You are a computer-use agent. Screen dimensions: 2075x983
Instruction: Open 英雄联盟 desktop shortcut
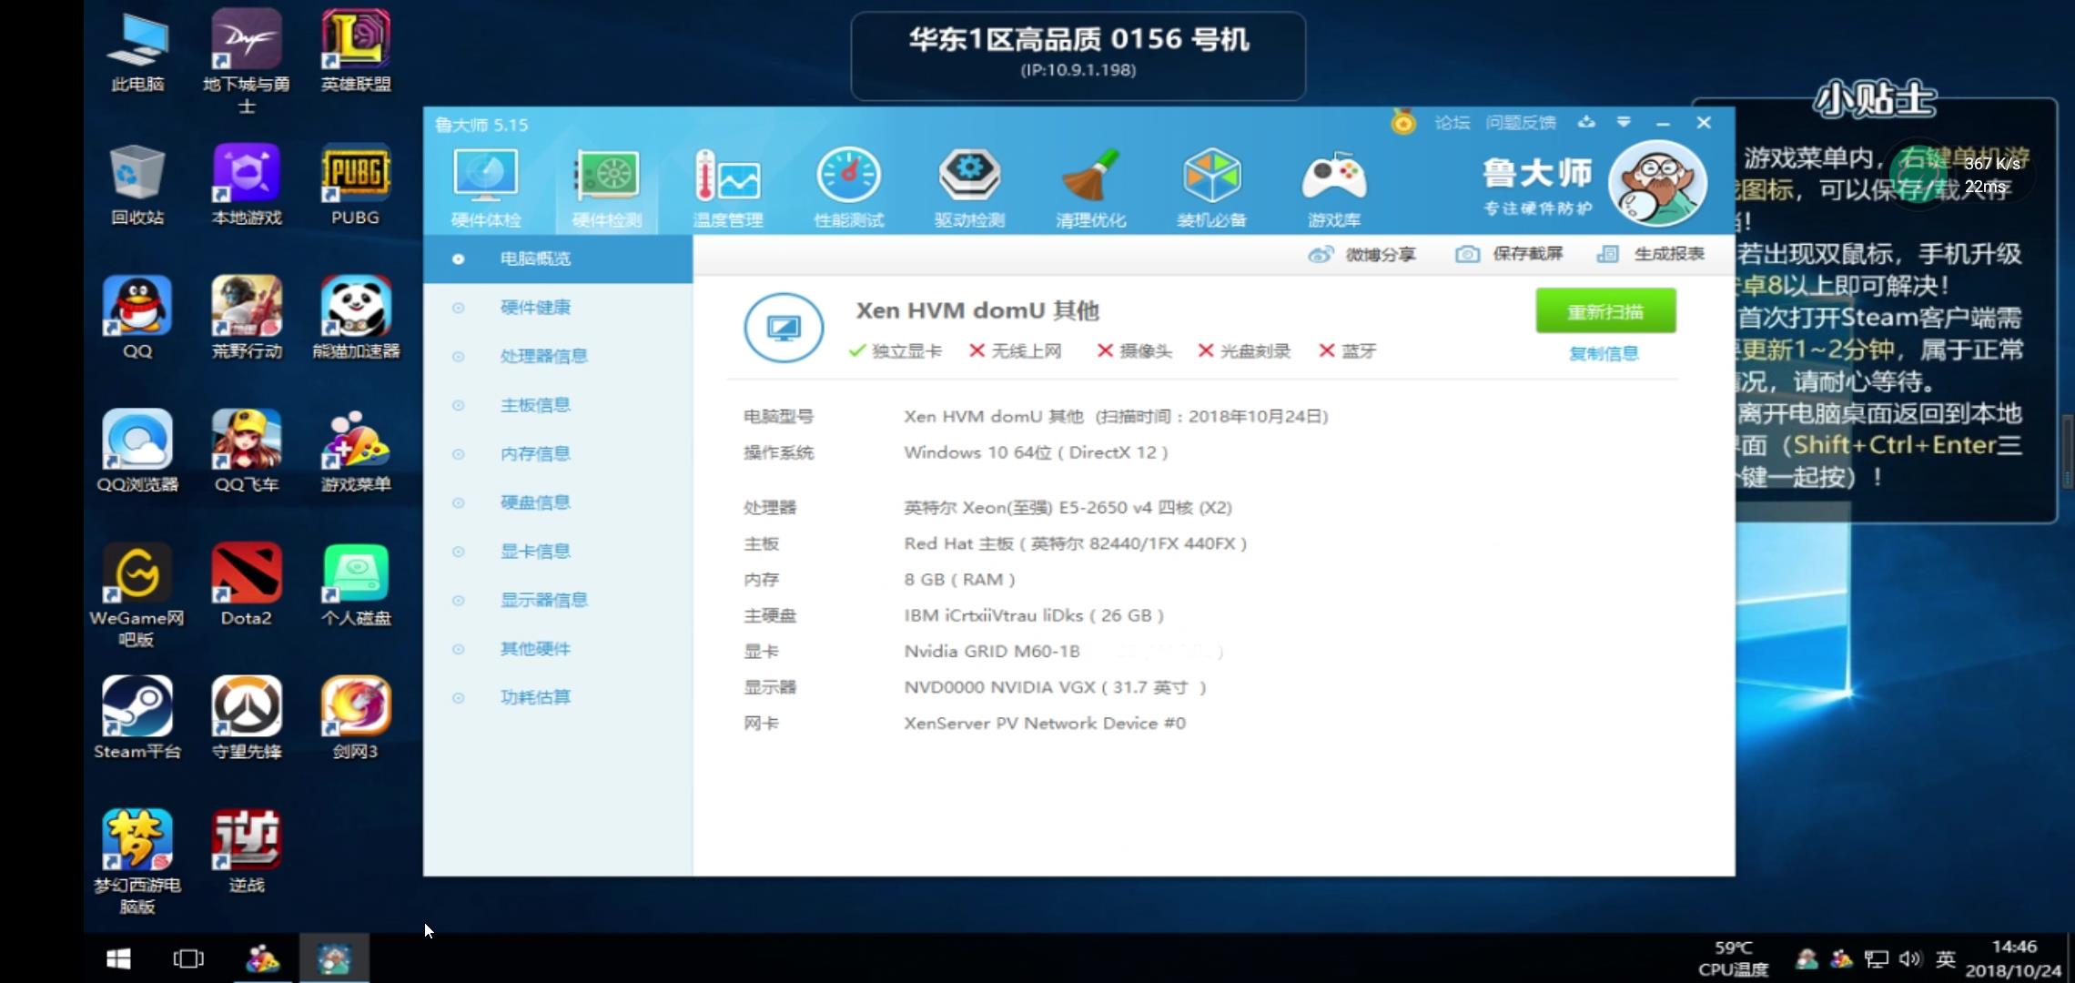click(356, 52)
